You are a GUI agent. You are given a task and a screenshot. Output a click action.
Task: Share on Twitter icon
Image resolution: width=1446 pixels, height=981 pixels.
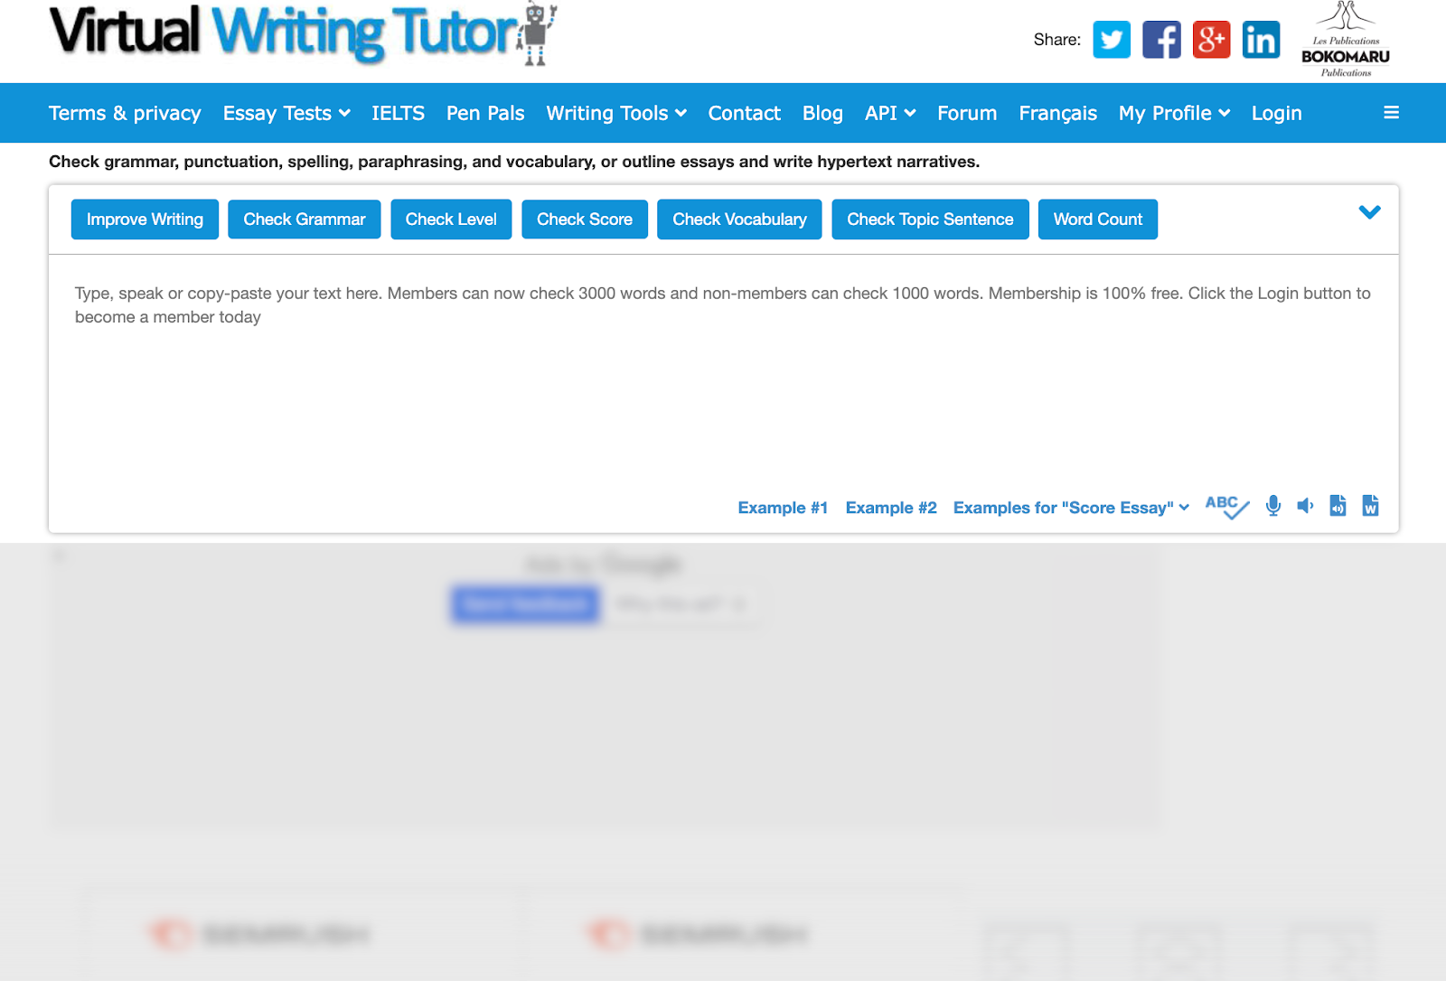pos(1112,40)
